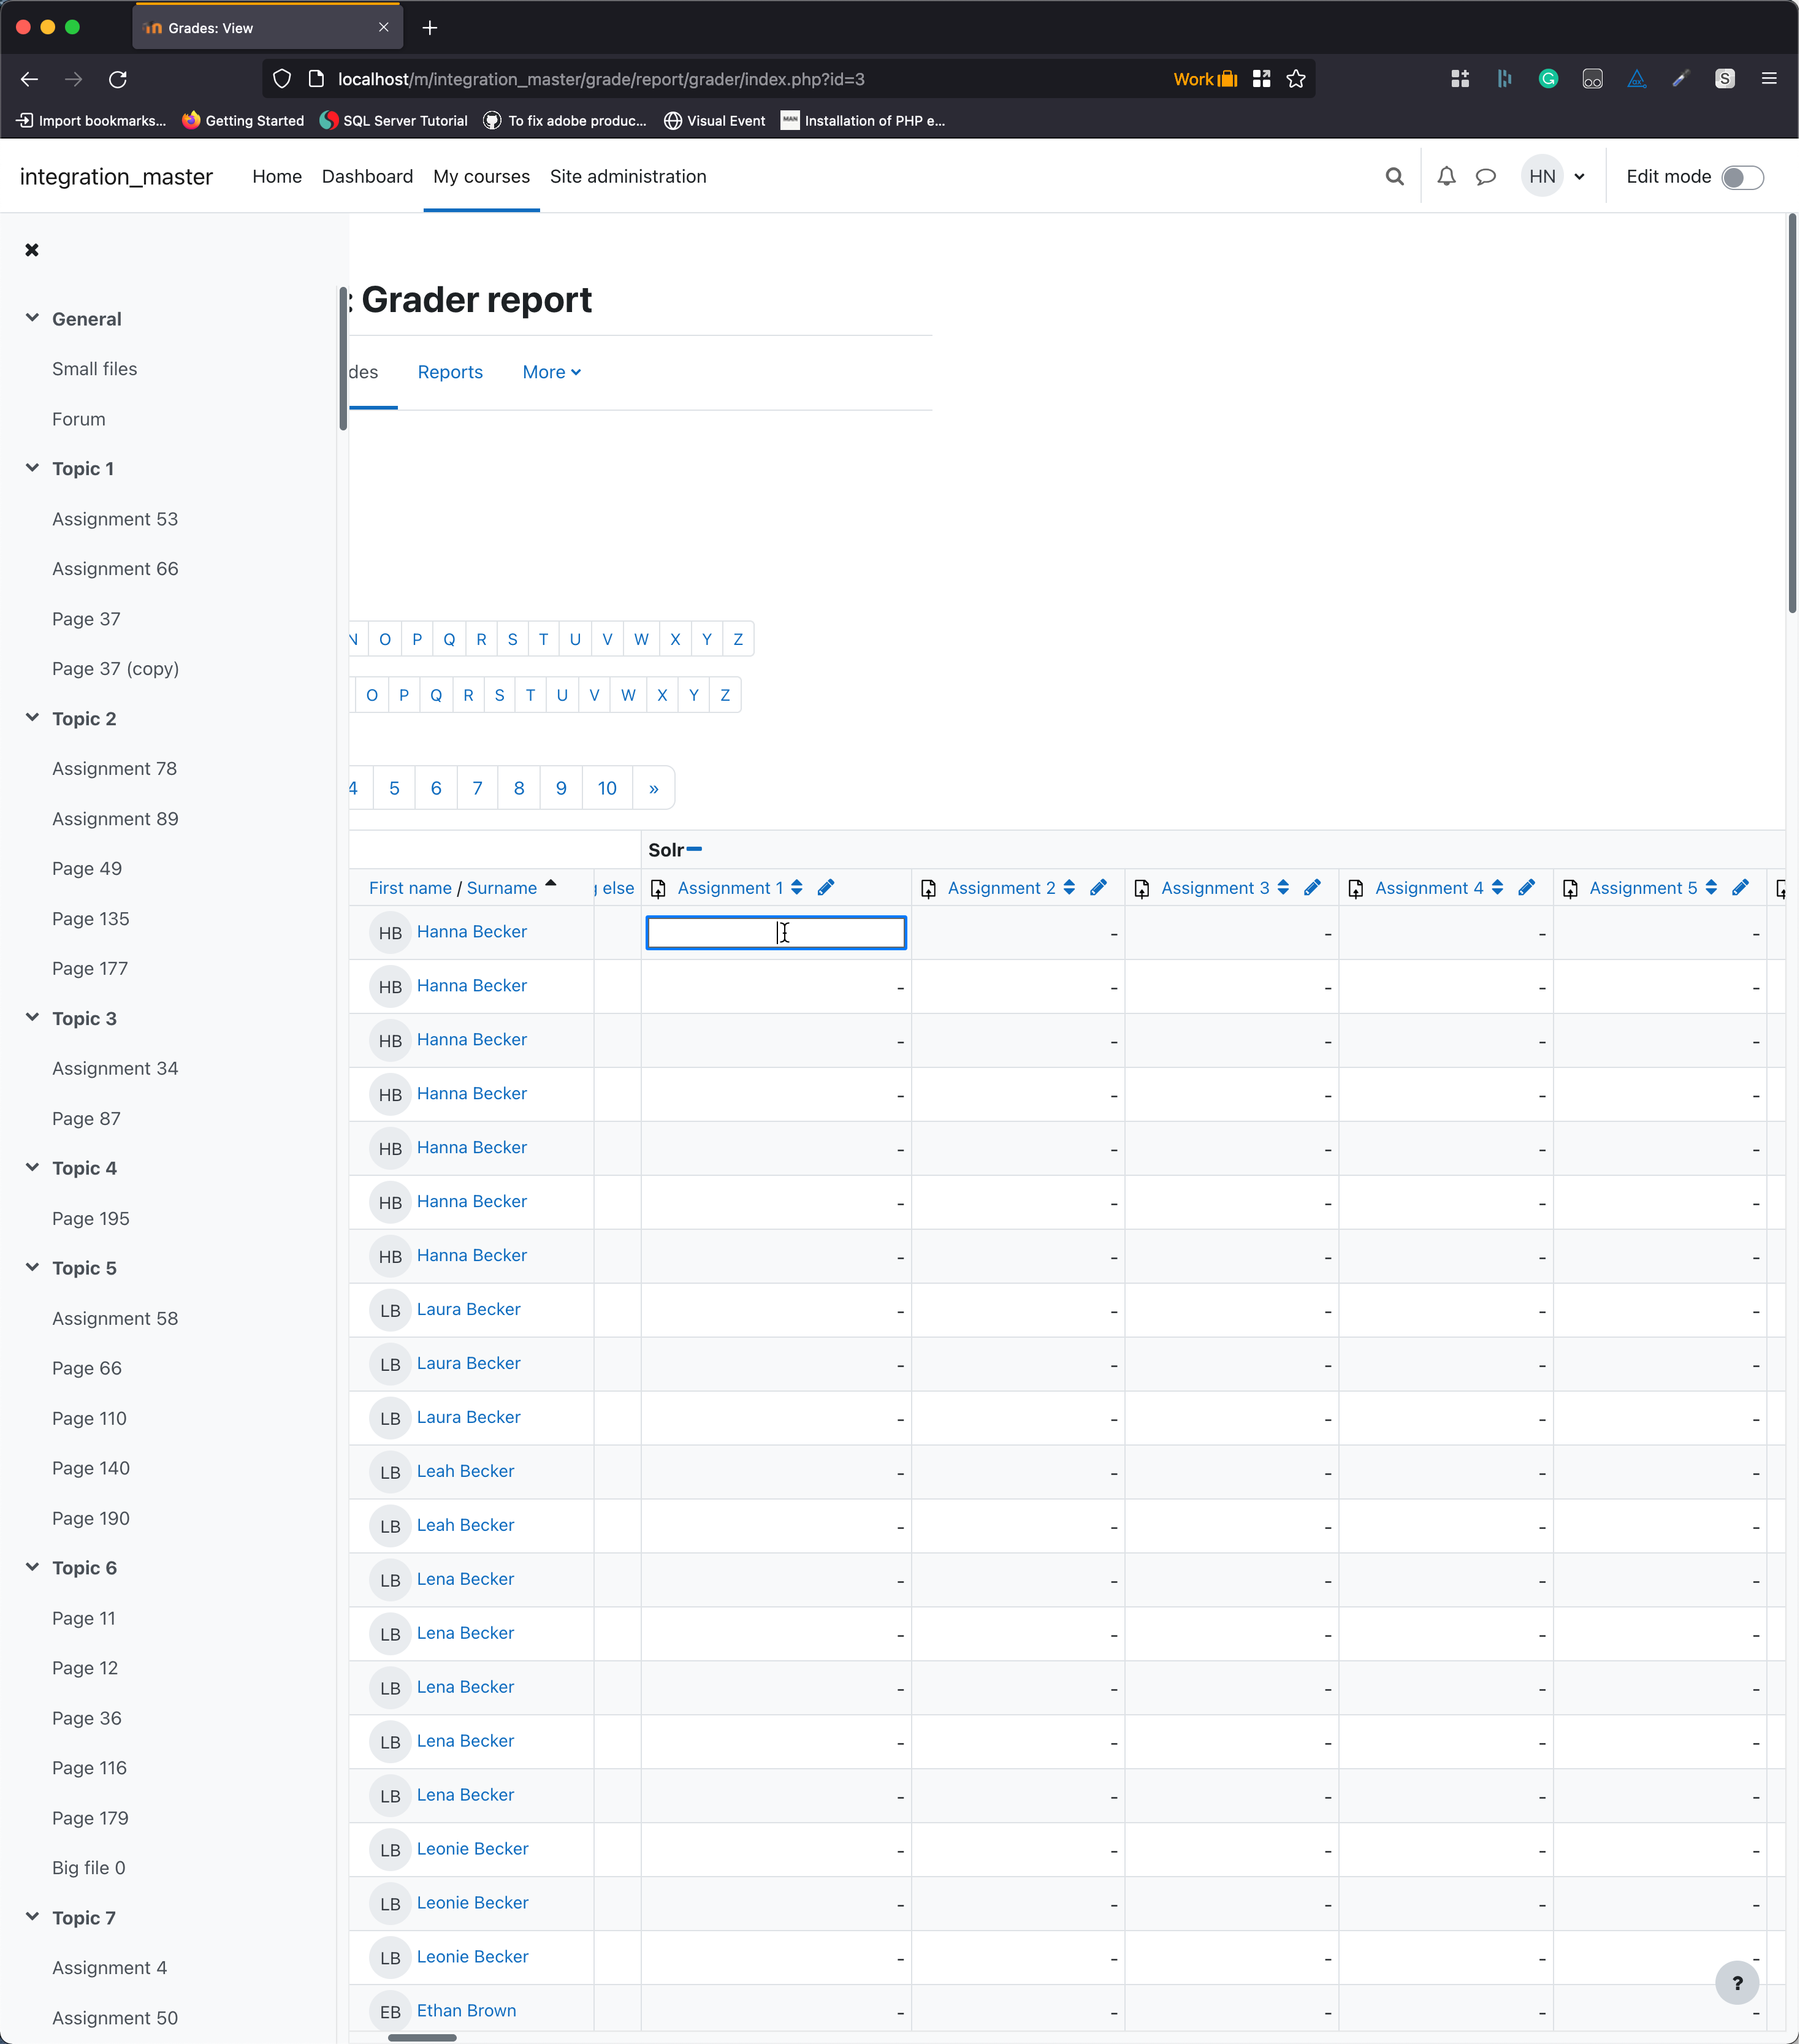Open Site administration

click(x=628, y=177)
